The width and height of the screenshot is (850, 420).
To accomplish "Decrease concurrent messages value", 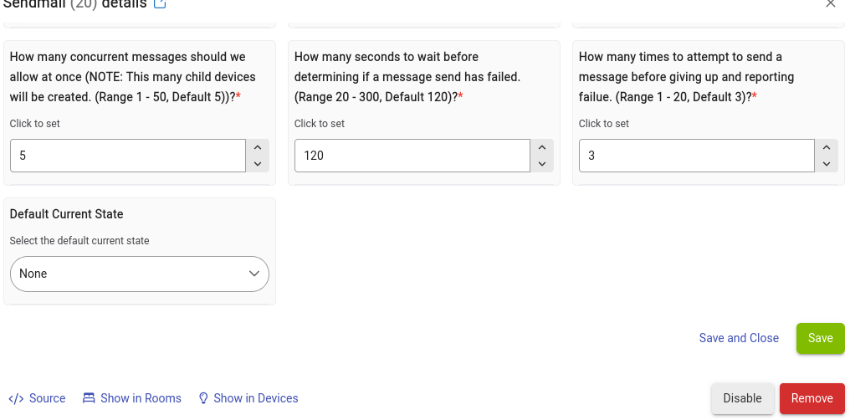I will pos(258,164).
